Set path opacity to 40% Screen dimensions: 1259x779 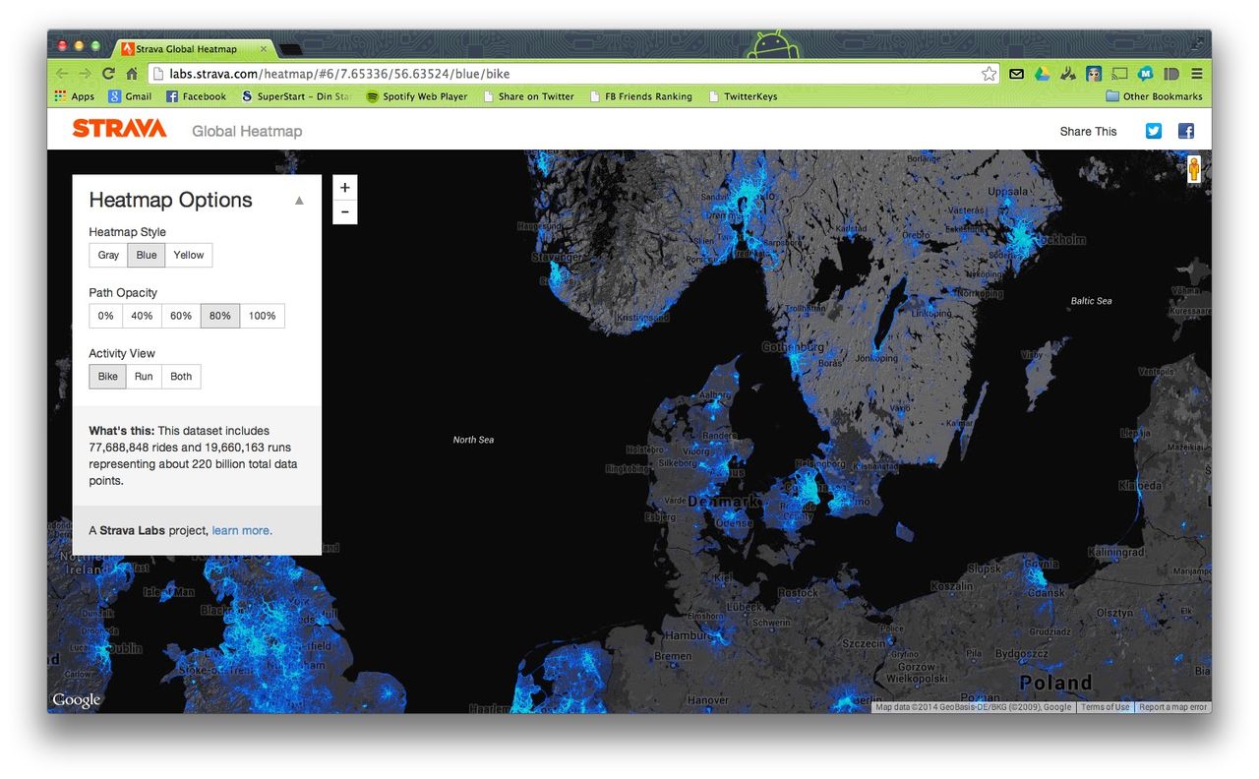point(142,316)
